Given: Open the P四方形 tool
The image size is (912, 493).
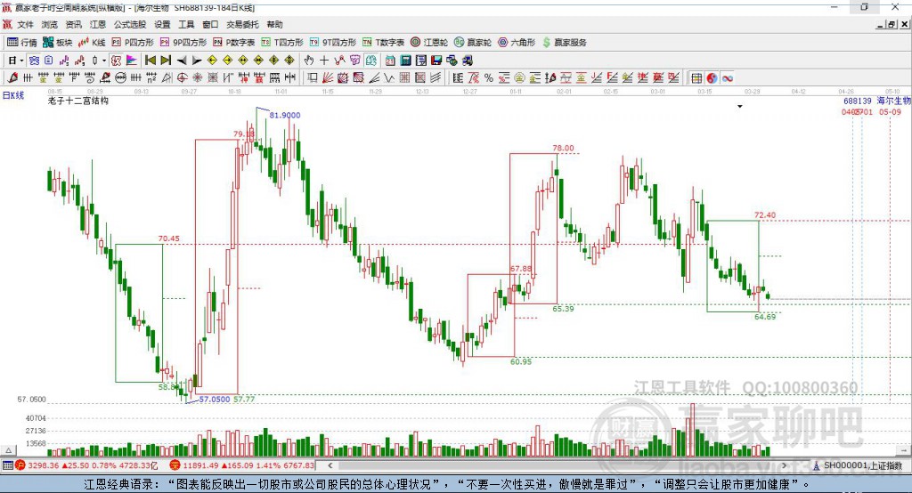Looking at the screenshot, I should (134, 43).
